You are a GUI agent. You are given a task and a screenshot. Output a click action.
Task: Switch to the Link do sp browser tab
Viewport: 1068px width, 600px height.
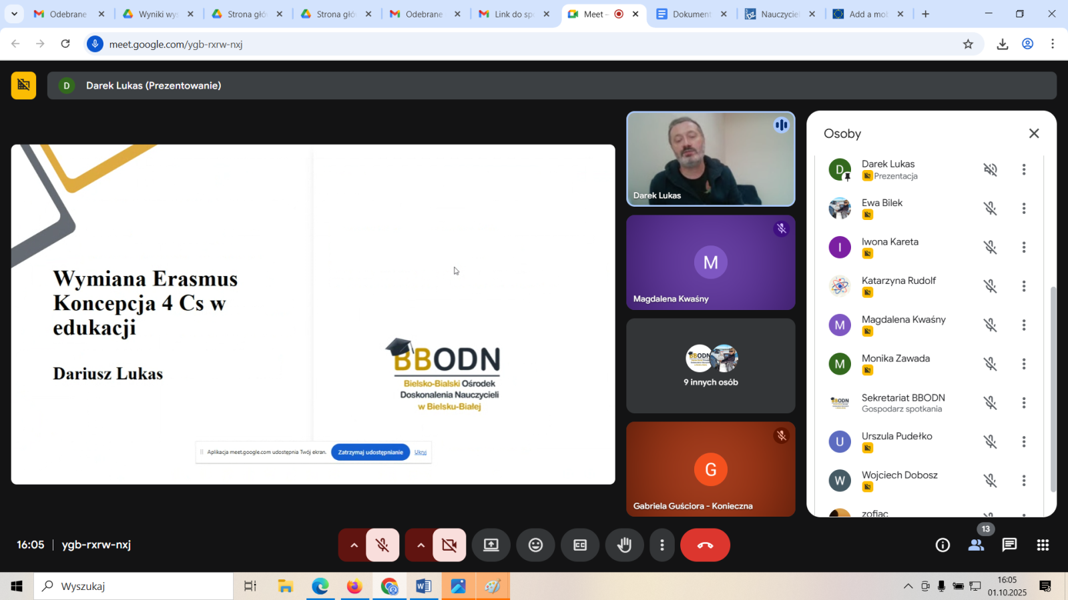click(x=513, y=14)
